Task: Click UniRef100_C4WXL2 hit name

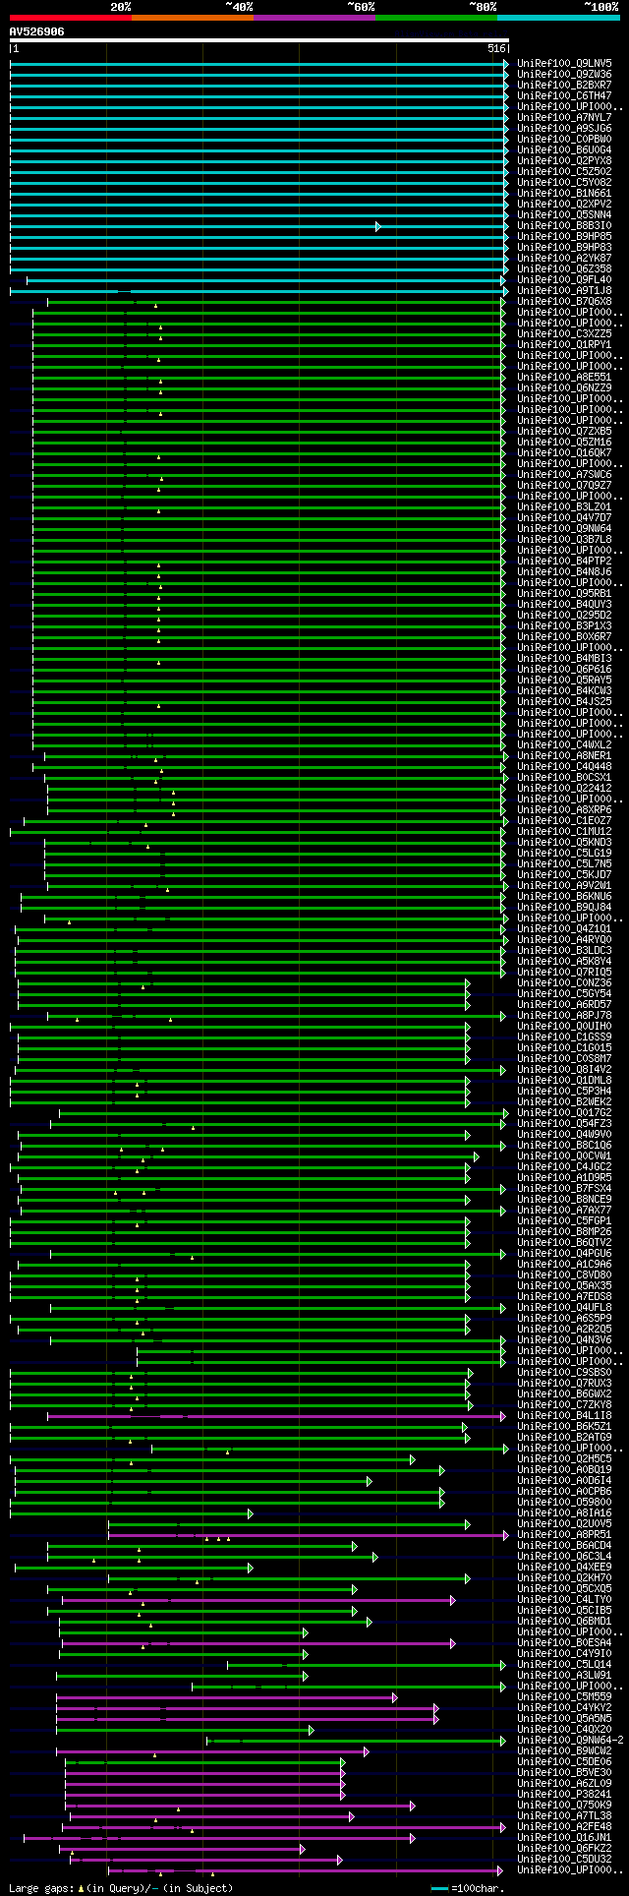Action: tap(563, 744)
